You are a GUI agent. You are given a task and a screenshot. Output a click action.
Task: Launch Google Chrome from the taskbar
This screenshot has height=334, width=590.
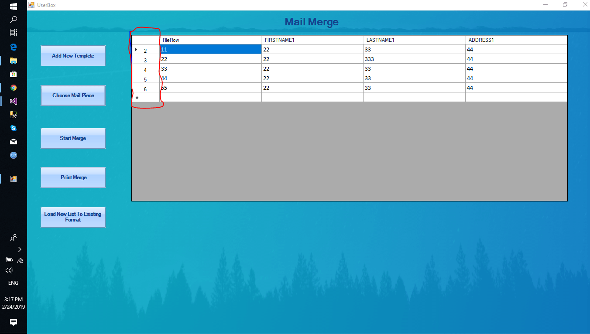pos(14,88)
